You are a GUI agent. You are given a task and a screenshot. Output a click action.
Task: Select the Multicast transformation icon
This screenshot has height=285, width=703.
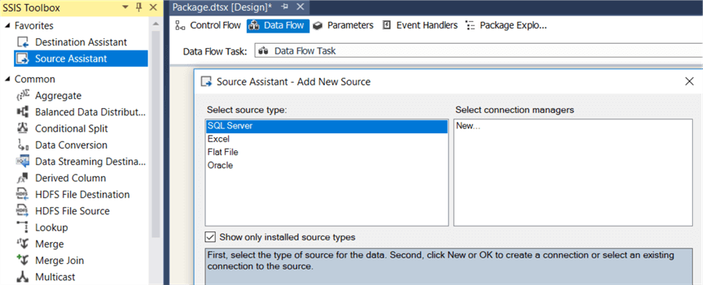[23, 277]
